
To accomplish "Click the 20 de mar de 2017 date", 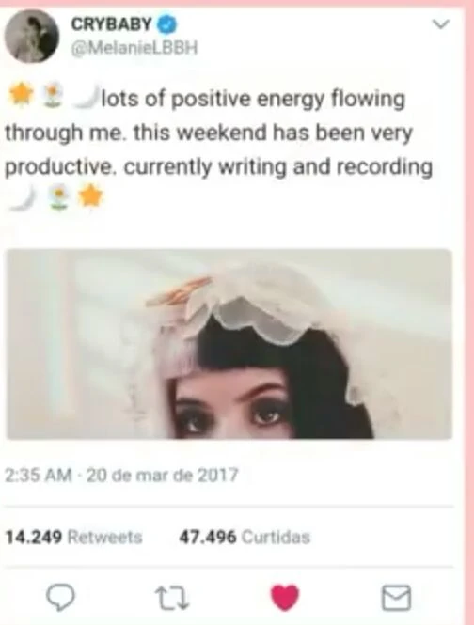I will click(162, 476).
